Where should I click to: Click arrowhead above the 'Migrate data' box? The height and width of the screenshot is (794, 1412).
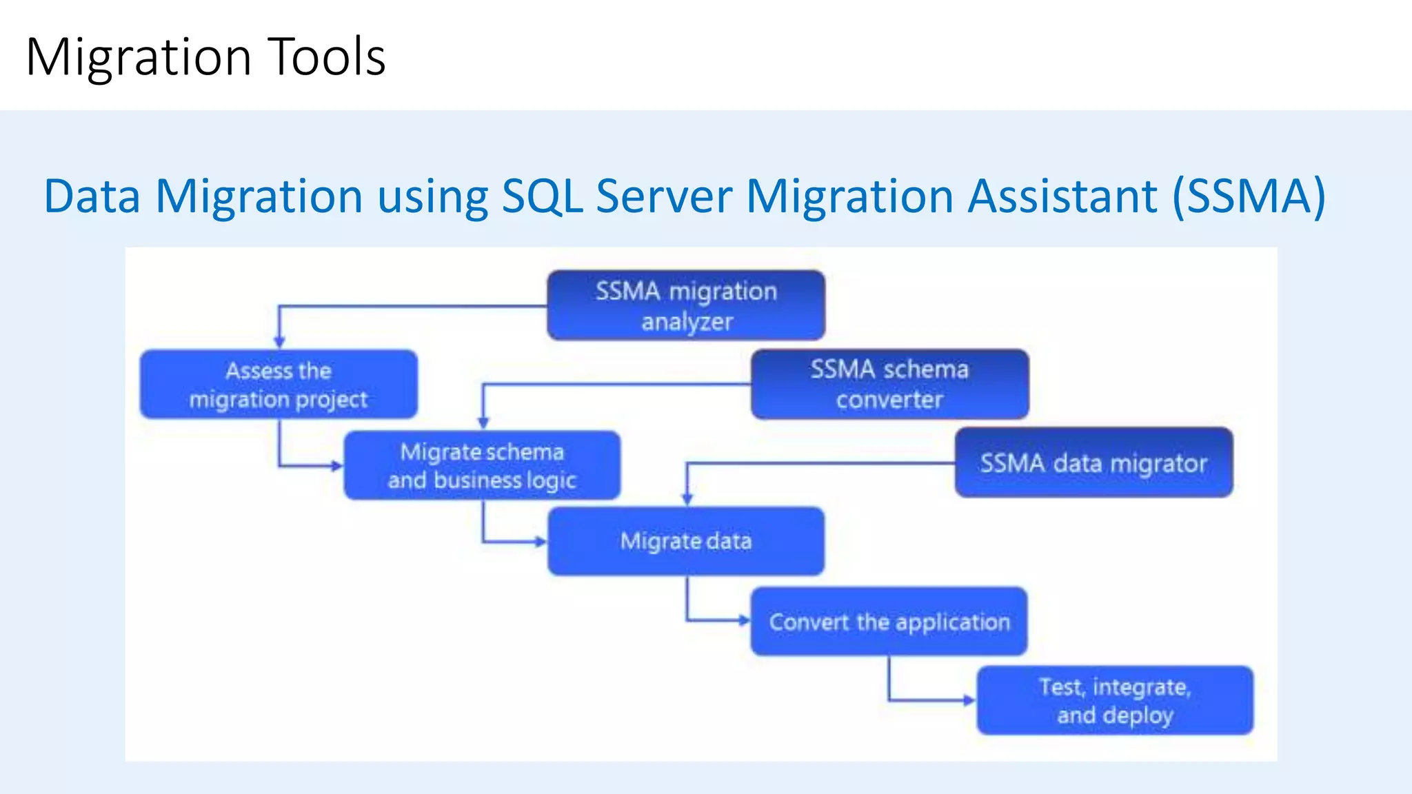(687, 498)
